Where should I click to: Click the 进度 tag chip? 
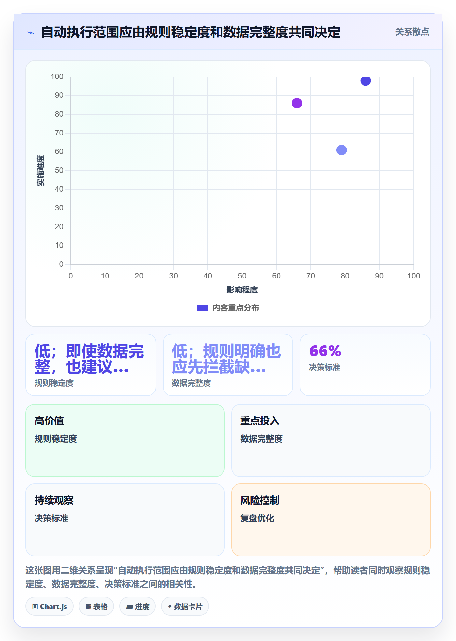coord(137,606)
